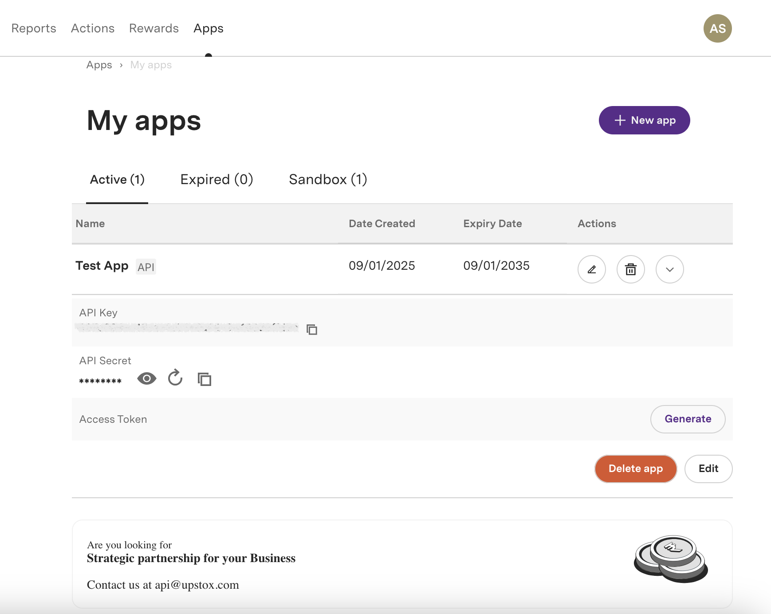Open the AS user avatar menu
Screen dimensions: 771x614
717,28
